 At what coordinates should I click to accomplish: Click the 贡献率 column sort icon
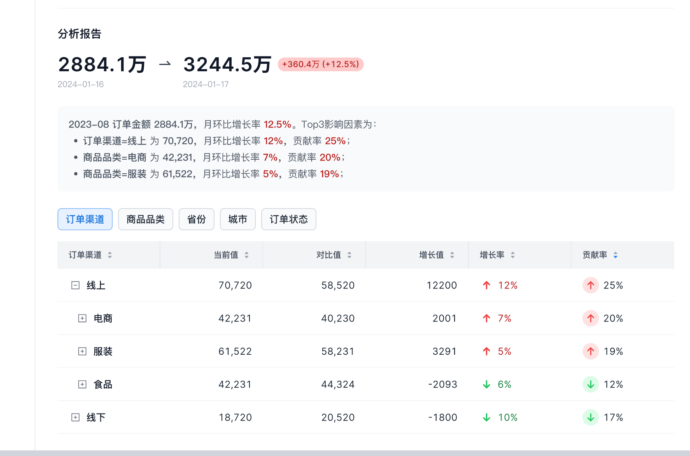point(615,255)
